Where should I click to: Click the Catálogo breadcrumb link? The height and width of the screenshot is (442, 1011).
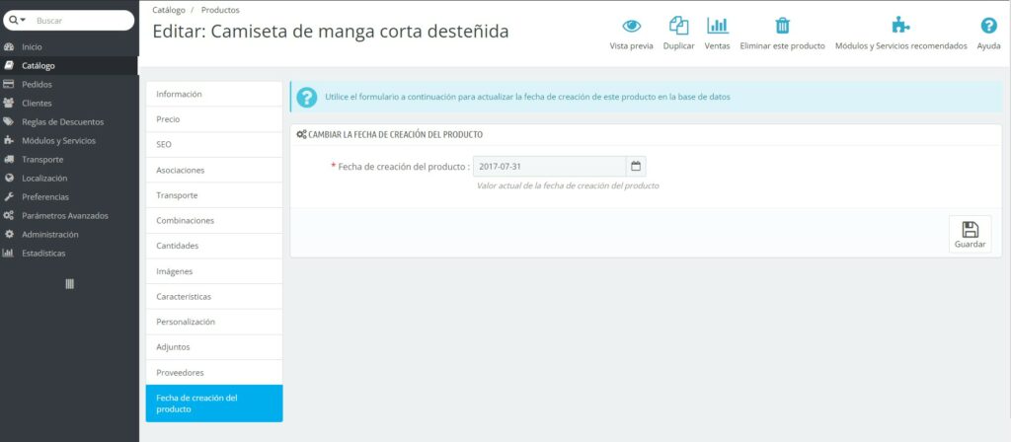tap(168, 10)
